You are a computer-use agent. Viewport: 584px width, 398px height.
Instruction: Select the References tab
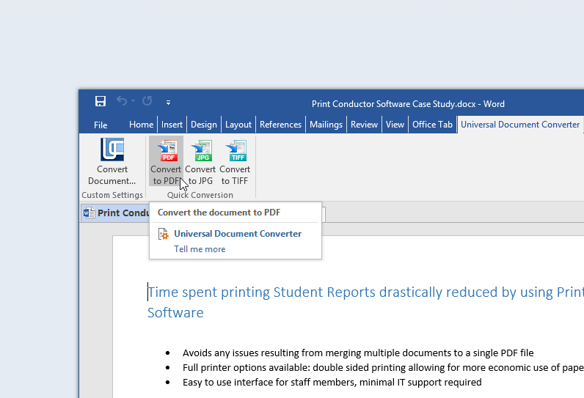point(280,125)
